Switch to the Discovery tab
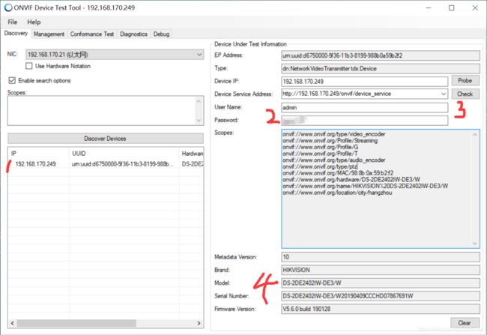The image size is (487, 335). 16,33
